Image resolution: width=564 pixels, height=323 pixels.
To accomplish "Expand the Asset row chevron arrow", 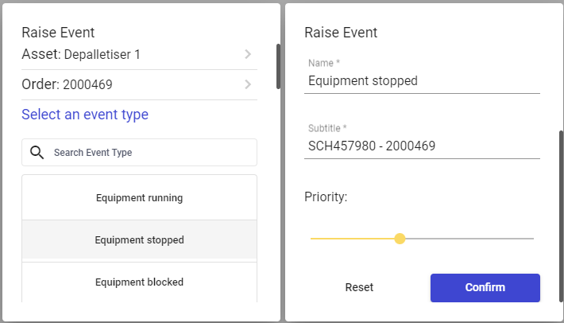I will pyautogui.click(x=248, y=54).
